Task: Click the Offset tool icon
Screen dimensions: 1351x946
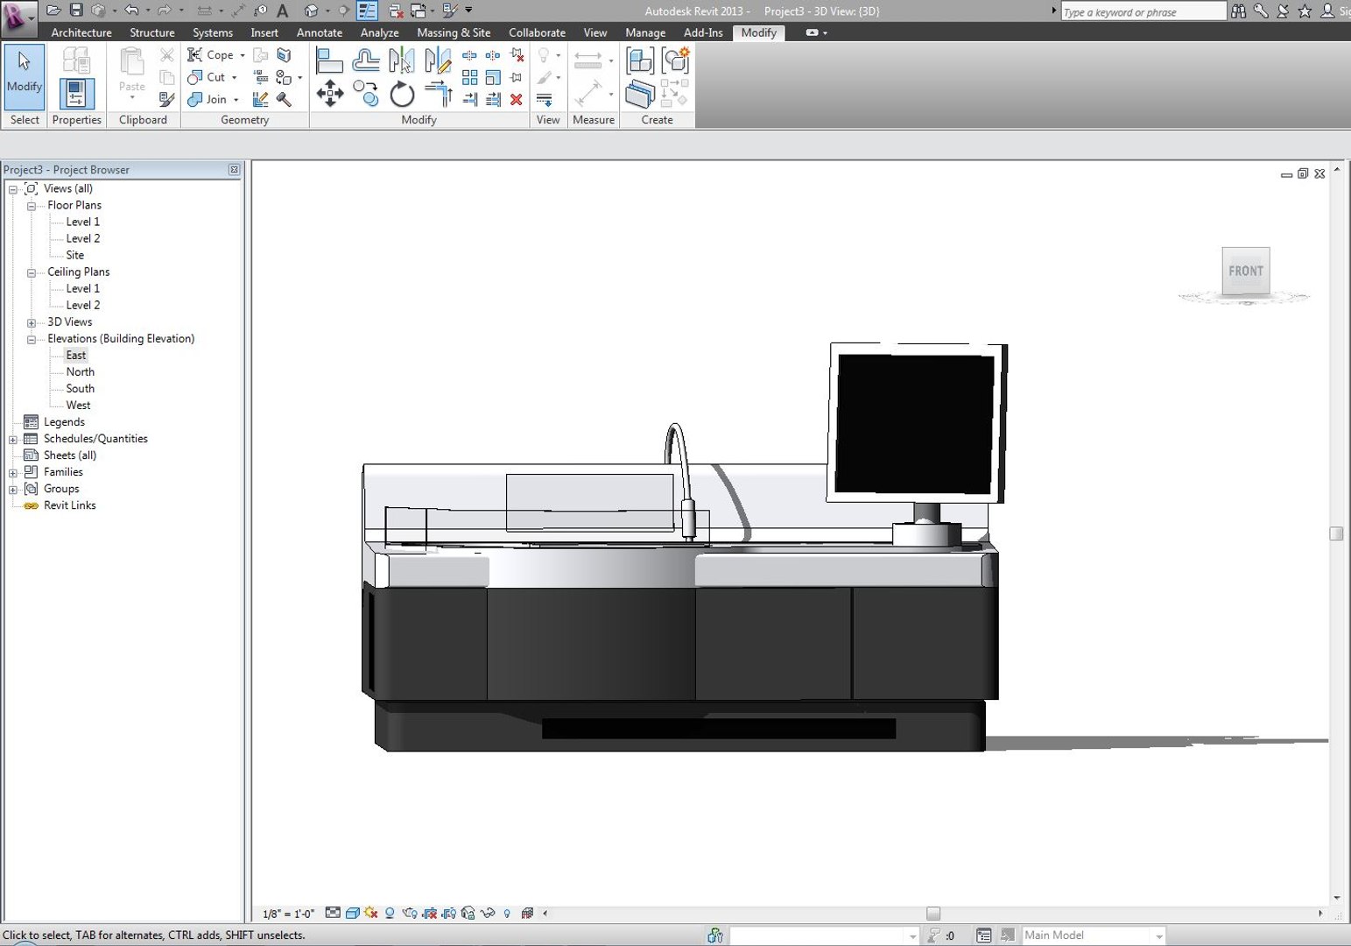Action: 366,60
